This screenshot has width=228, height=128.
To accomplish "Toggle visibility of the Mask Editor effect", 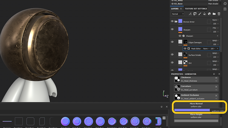I will (185, 49).
